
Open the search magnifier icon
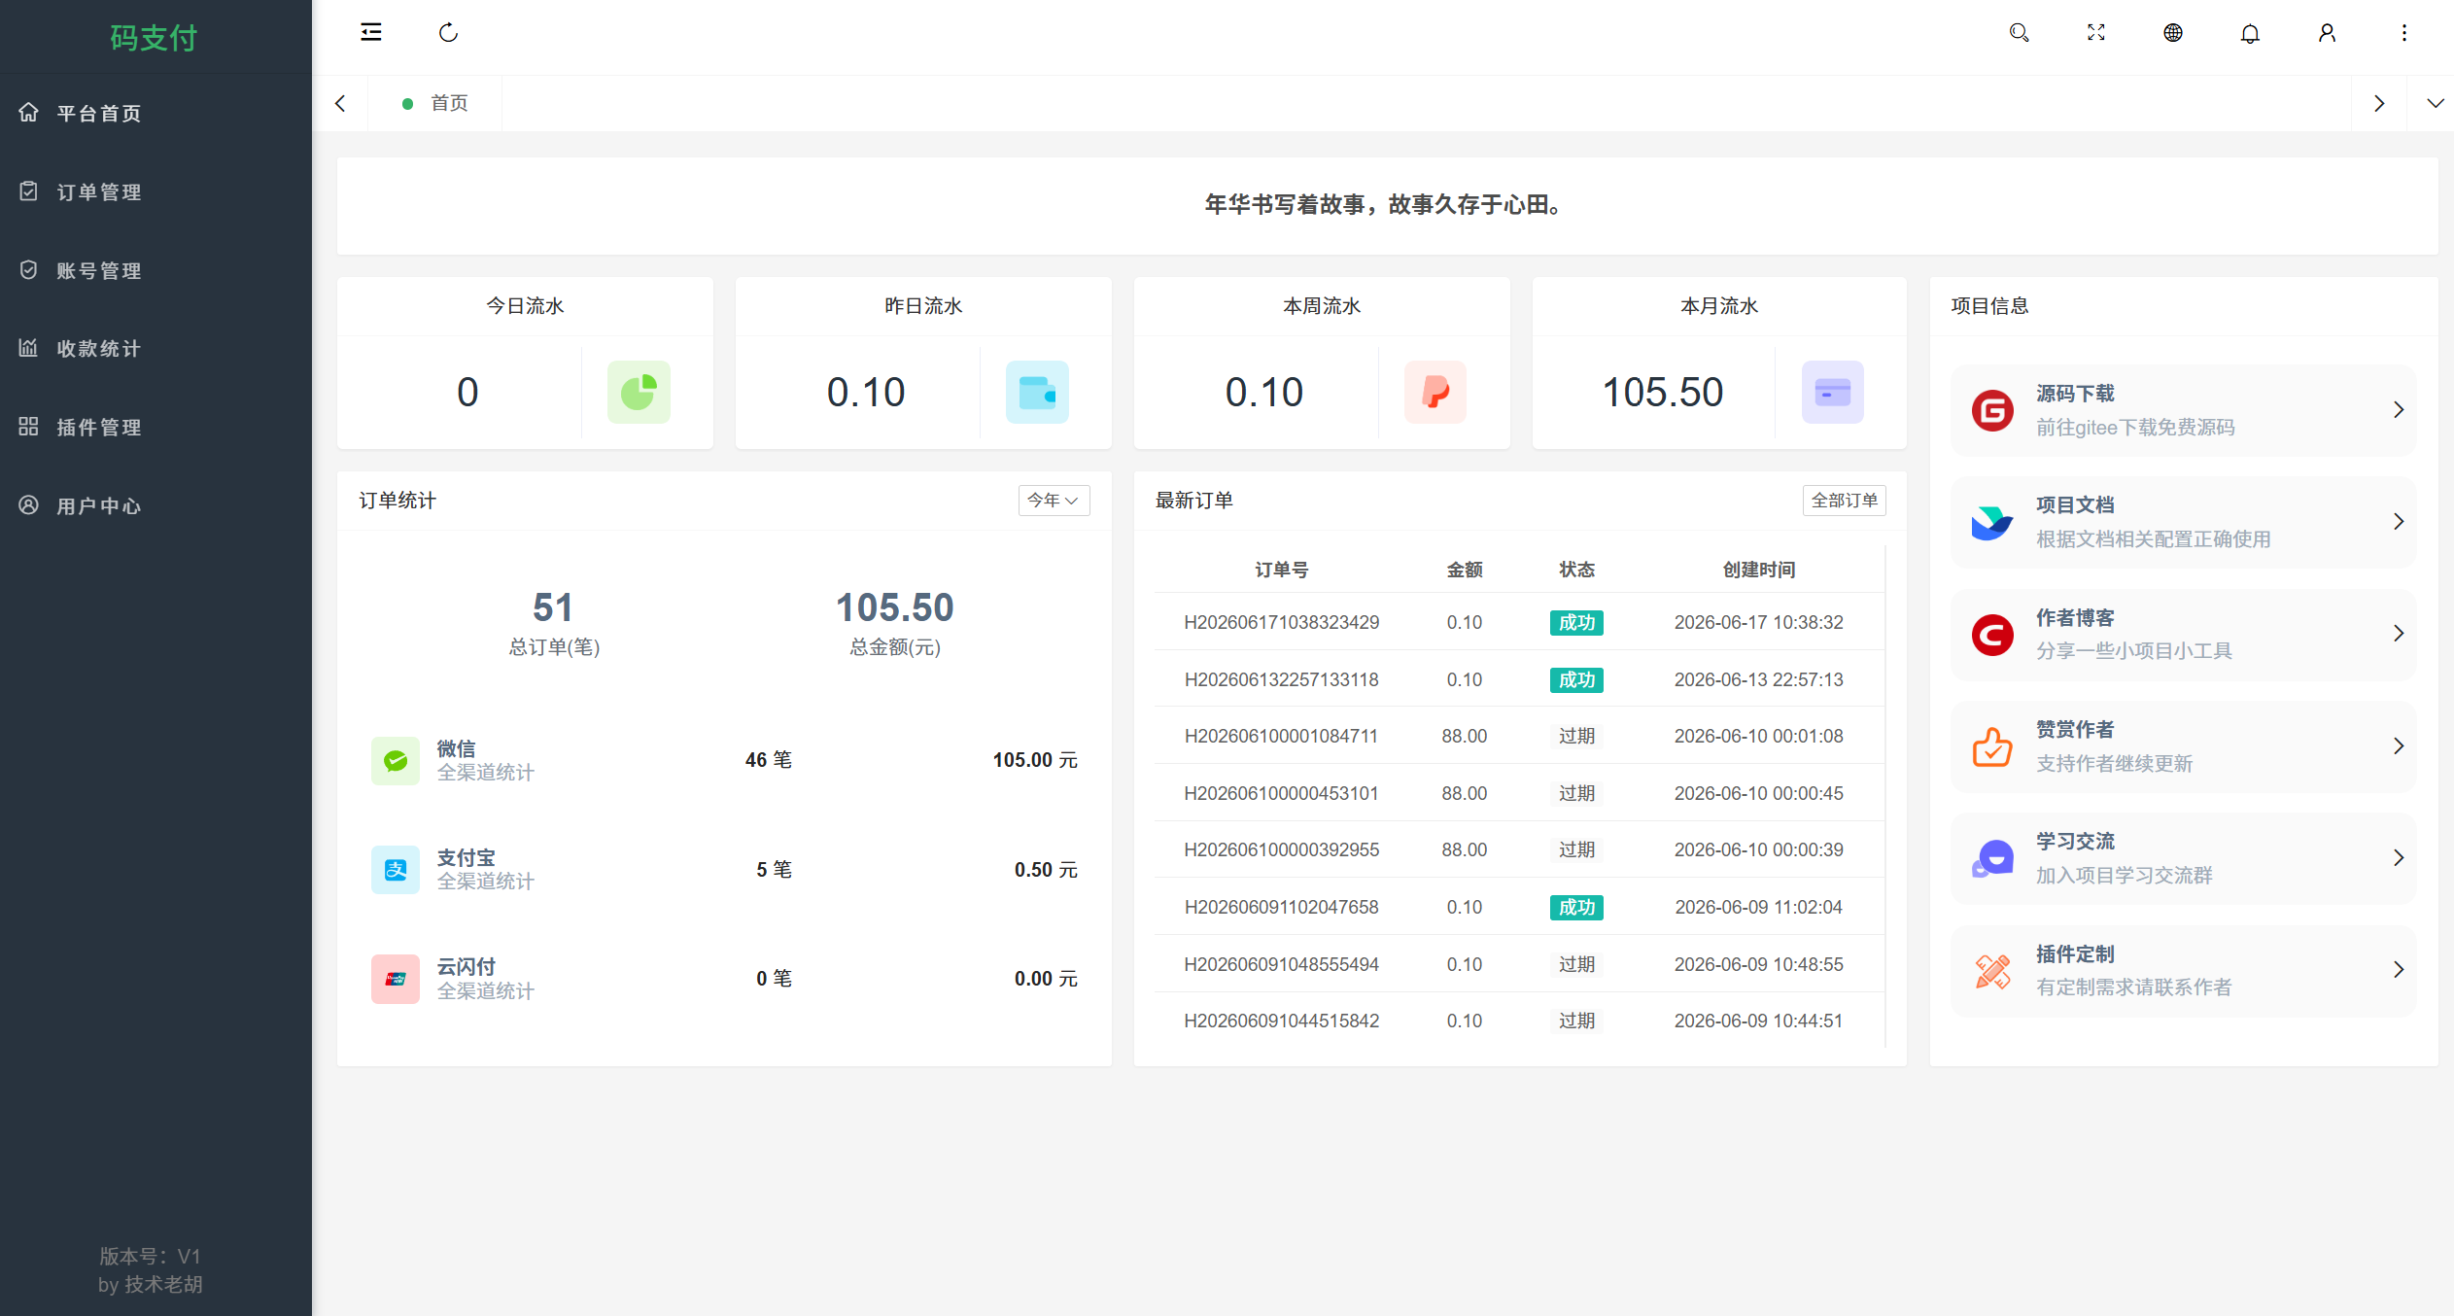pyautogui.click(x=2019, y=33)
